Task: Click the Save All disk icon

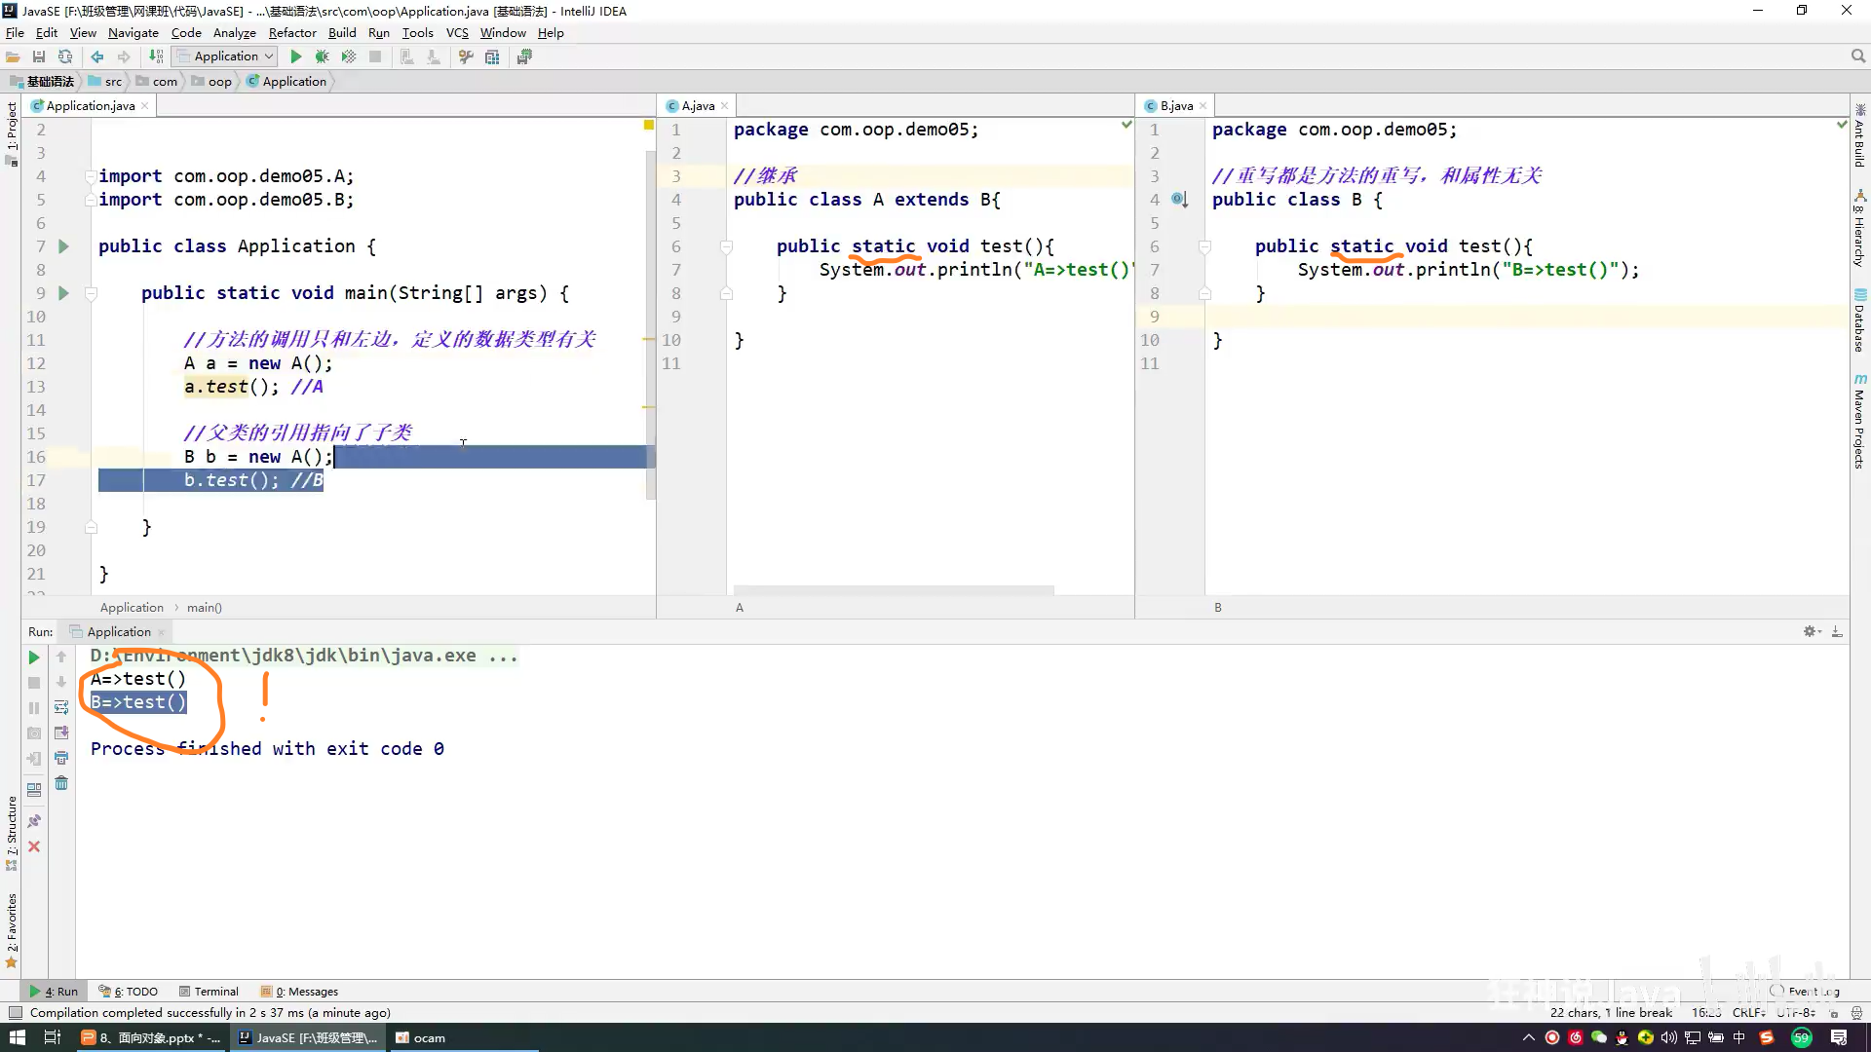Action: (x=39, y=56)
